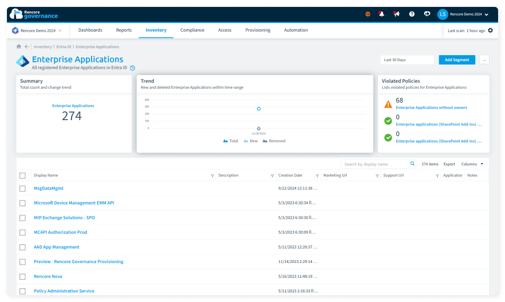Viewport: 505px width, 302px height.
Task: Open the Support Url column filter icon
Action: coord(437,176)
